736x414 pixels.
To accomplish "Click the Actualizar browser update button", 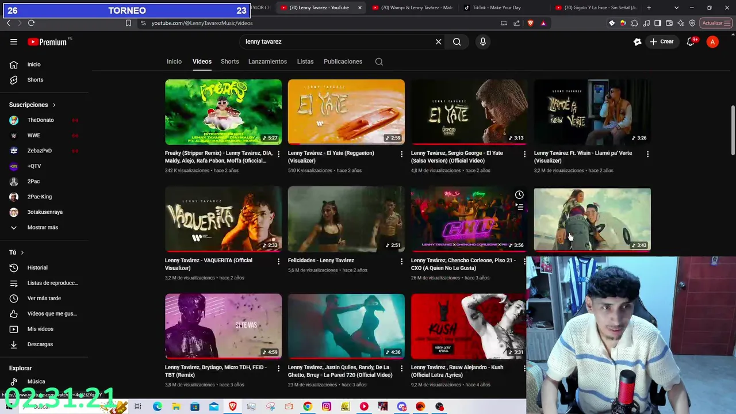I will [715, 23].
